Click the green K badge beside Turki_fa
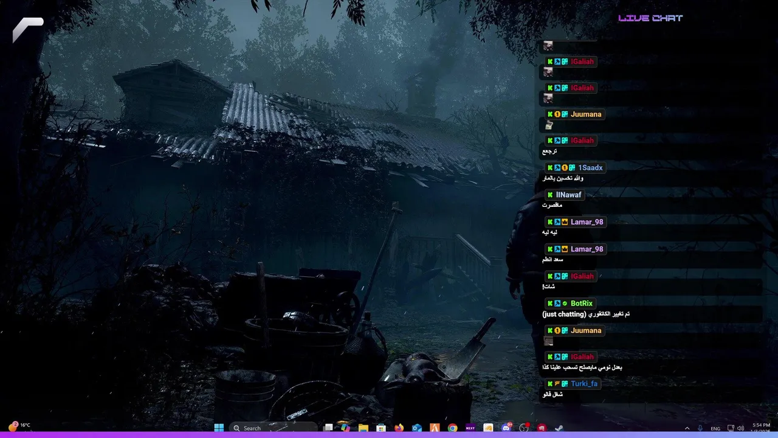 [550, 384]
